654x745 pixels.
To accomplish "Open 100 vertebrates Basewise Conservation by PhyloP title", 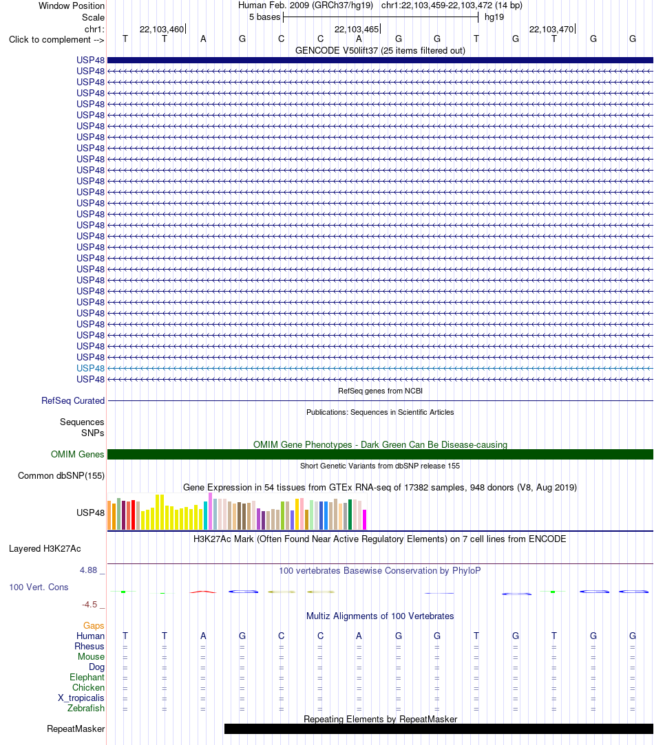I will (x=380, y=571).
